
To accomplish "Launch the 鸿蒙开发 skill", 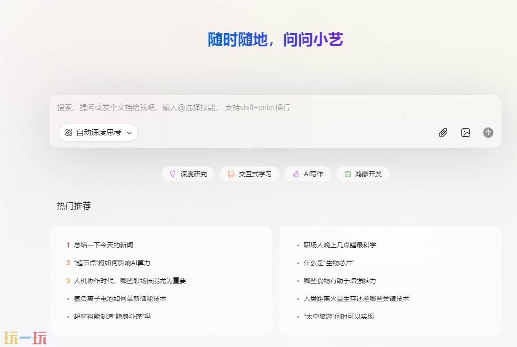I will [363, 173].
